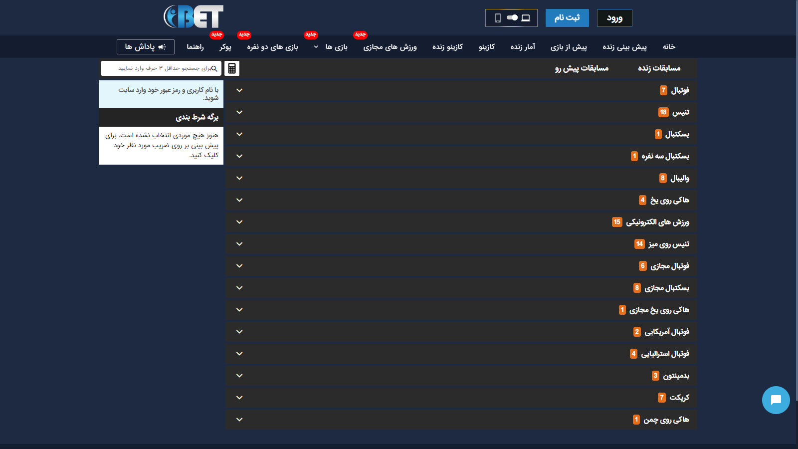
Task: Toggle the mobile/desktop view switch
Action: pos(512,18)
